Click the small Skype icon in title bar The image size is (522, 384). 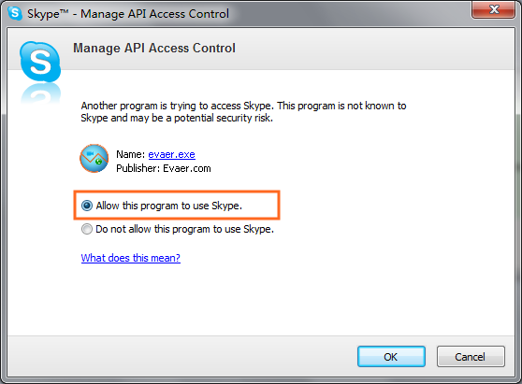click(x=15, y=13)
